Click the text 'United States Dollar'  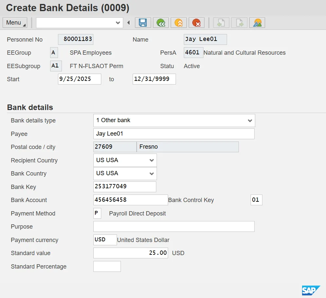tap(143, 240)
